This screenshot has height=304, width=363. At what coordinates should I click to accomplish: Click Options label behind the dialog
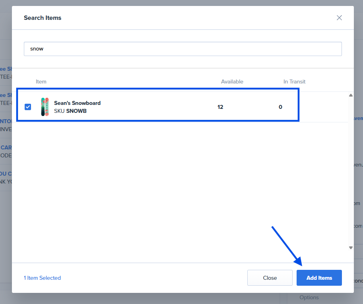309,297
